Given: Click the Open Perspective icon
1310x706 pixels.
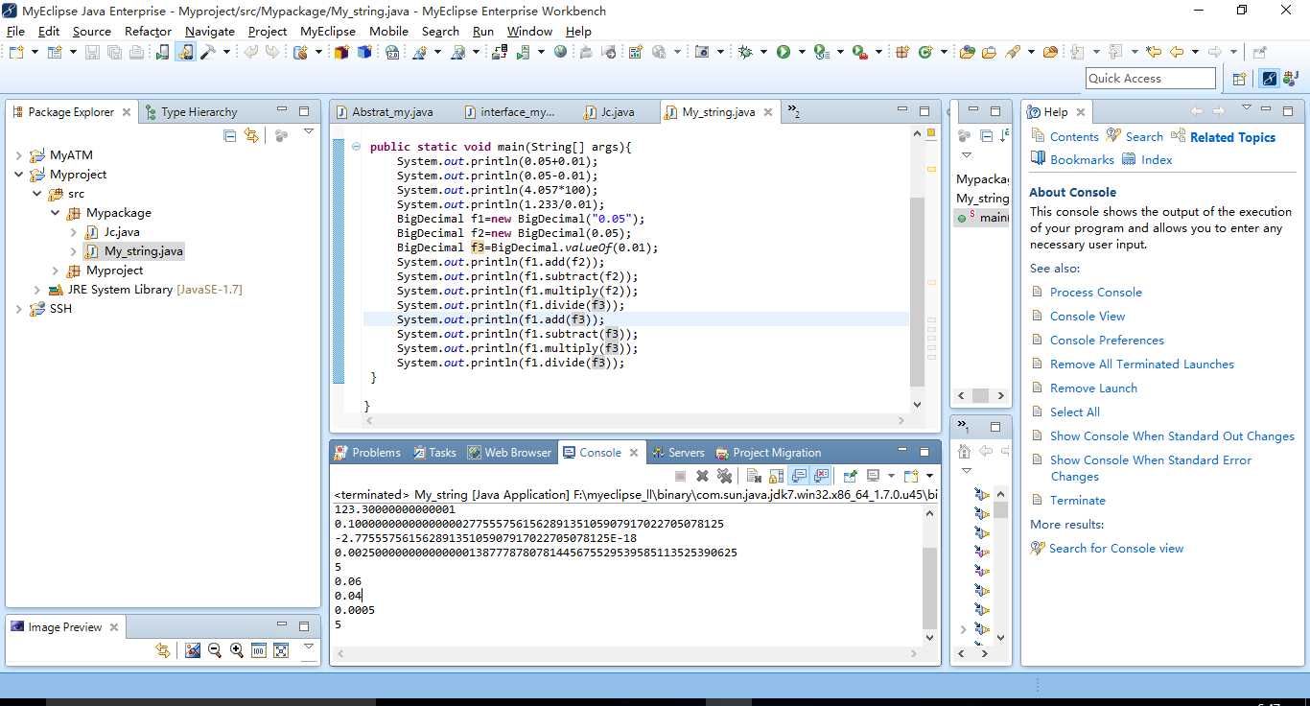Looking at the screenshot, I should [x=1239, y=79].
